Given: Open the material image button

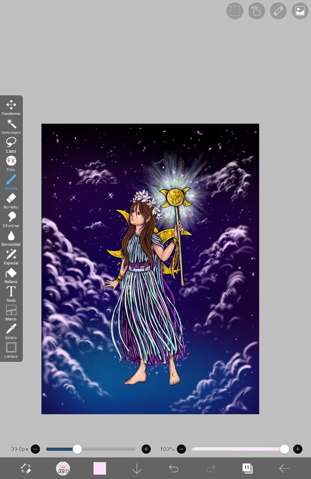Looking at the screenshot, I should pos(300,11).
